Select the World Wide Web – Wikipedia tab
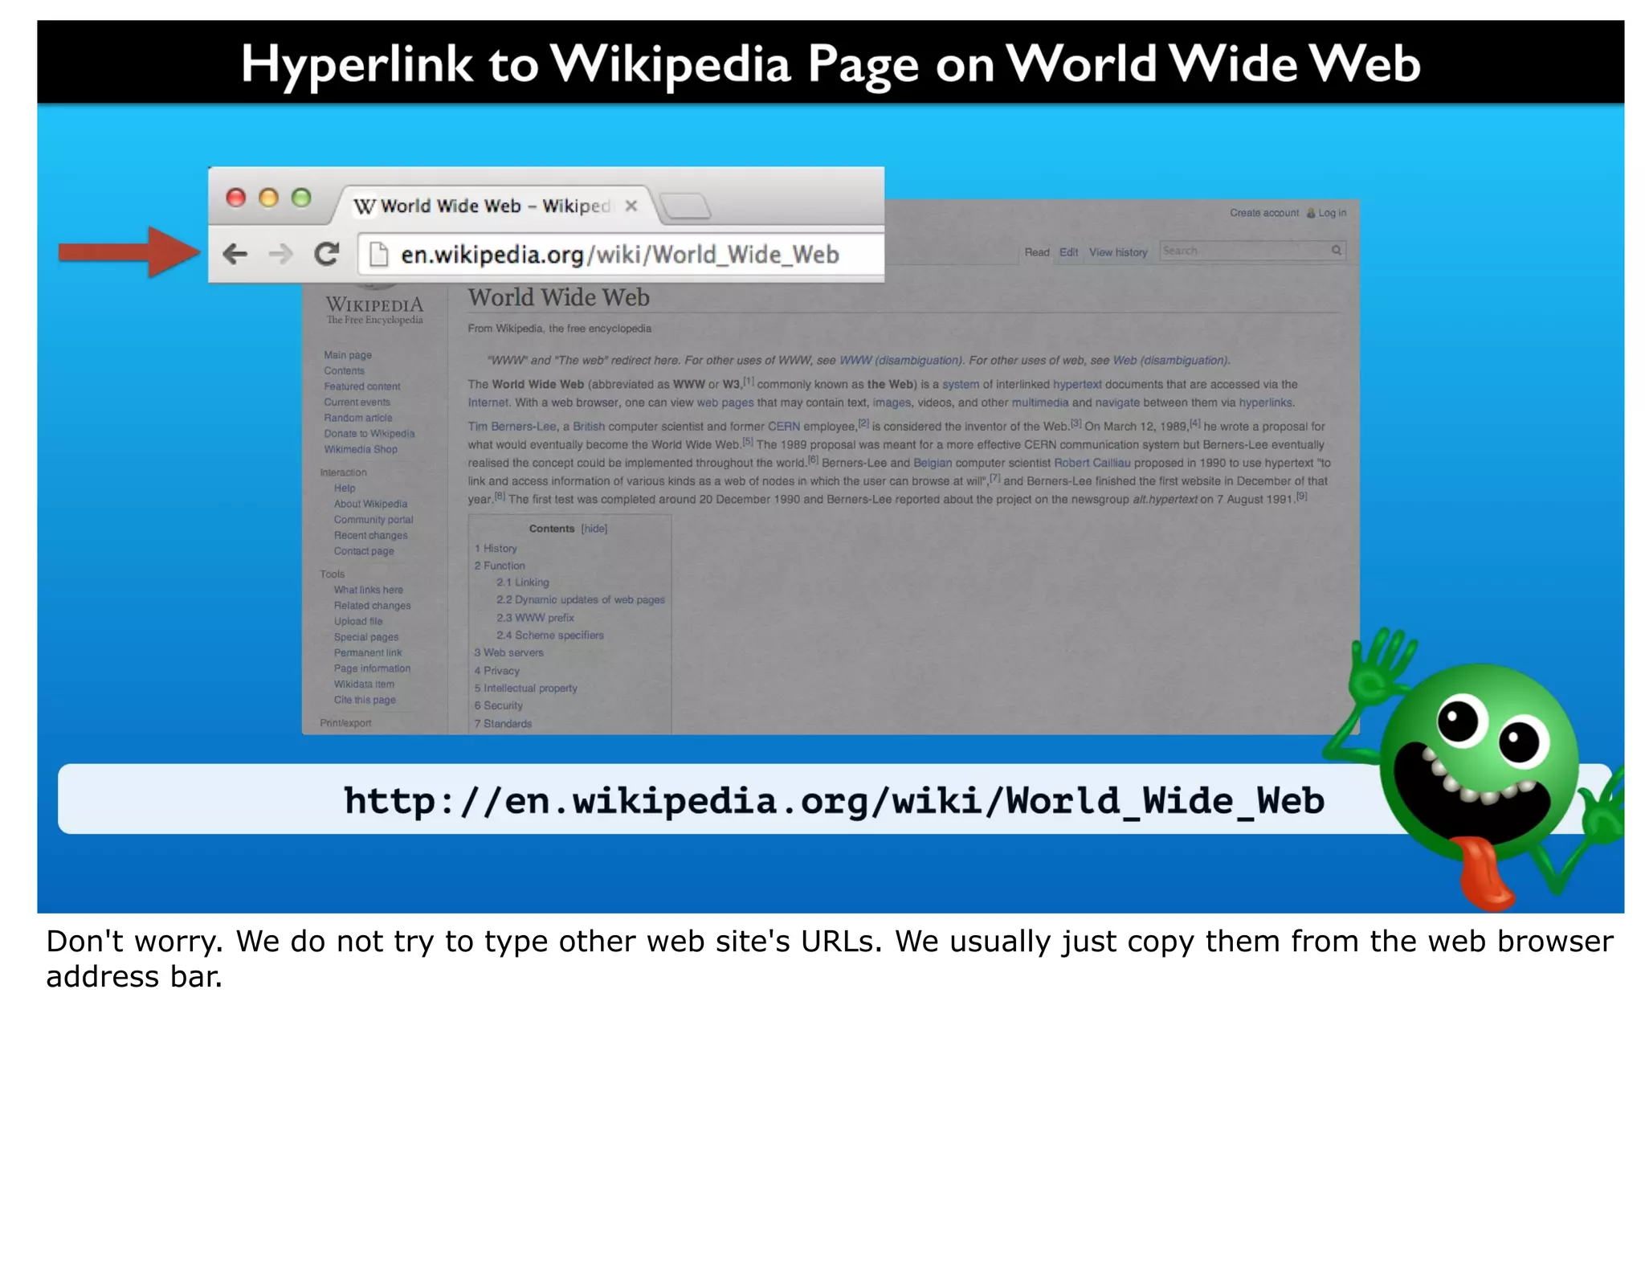This screenshot has height=1271, width=1645. coord(494,206)
